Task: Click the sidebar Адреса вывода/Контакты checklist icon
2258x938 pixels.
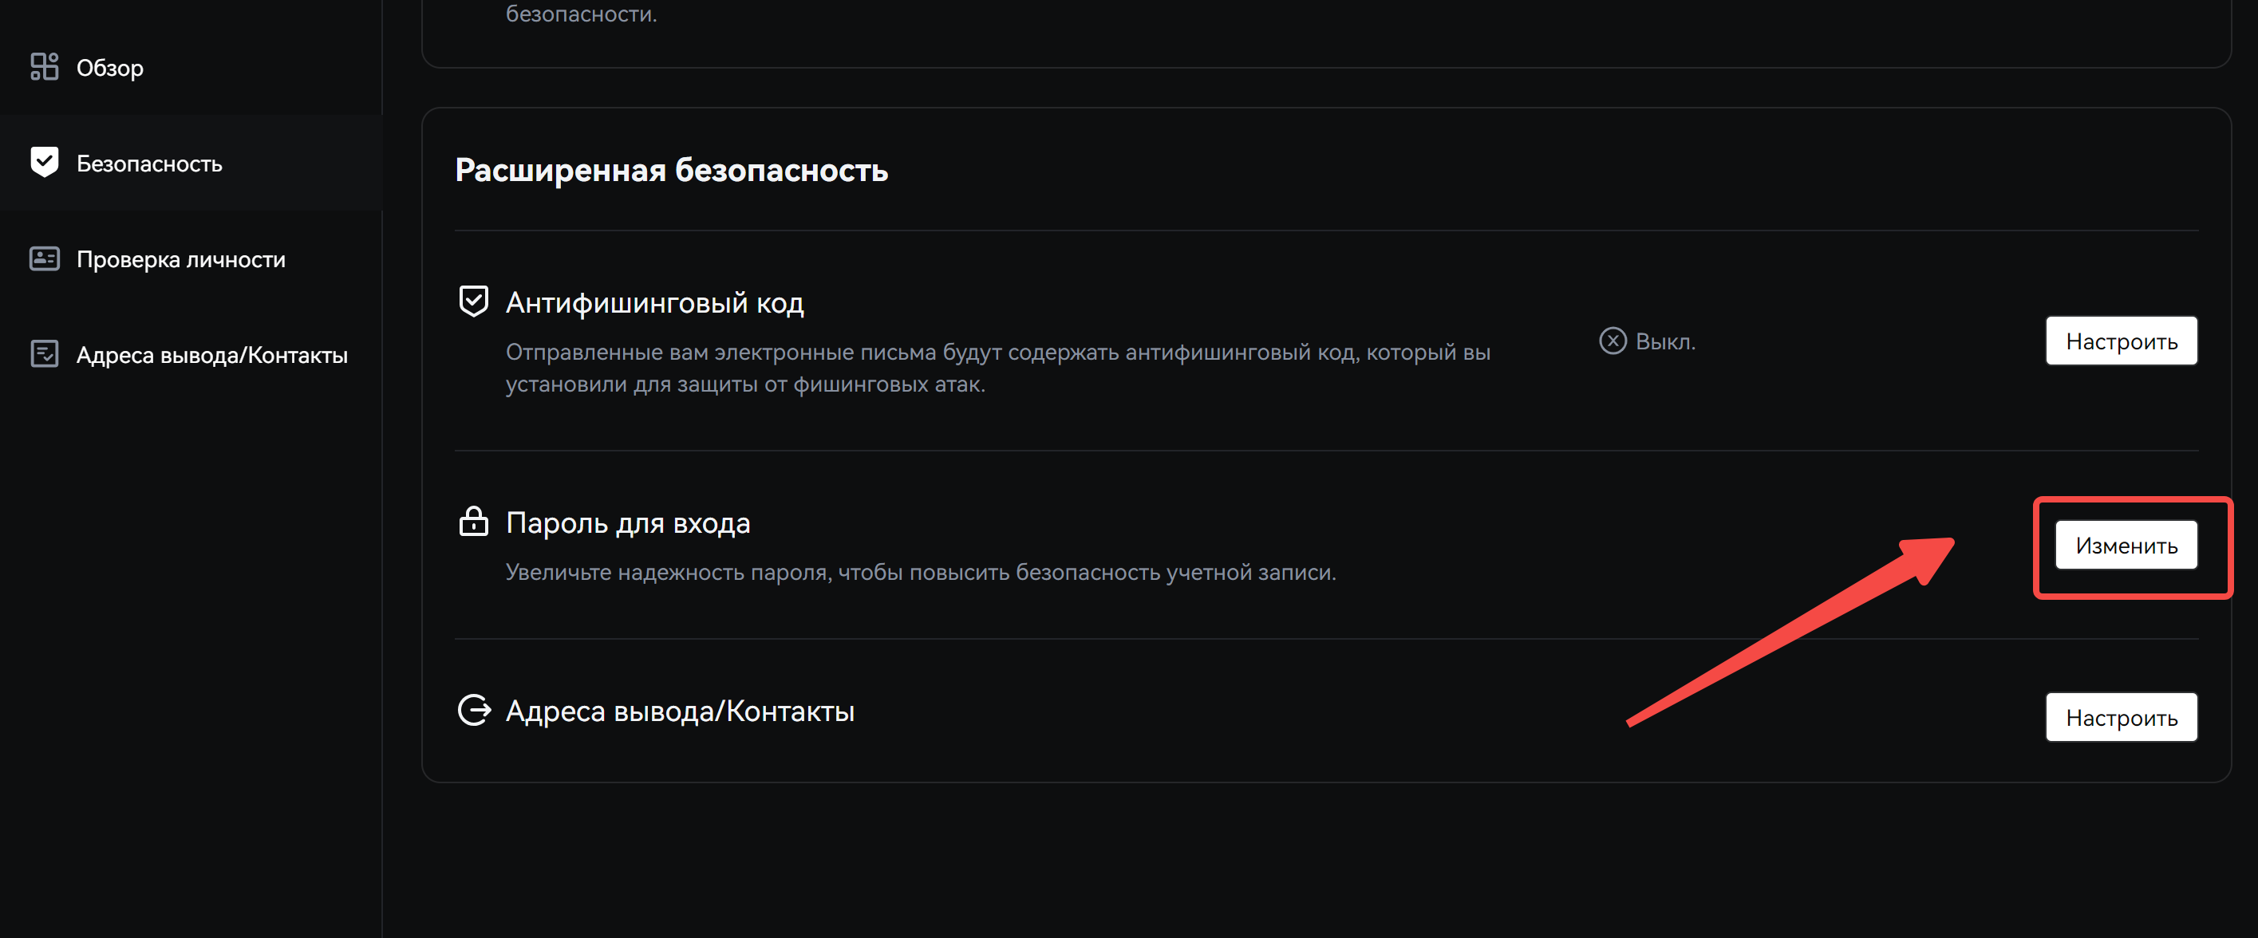Action: coord(44,354)
